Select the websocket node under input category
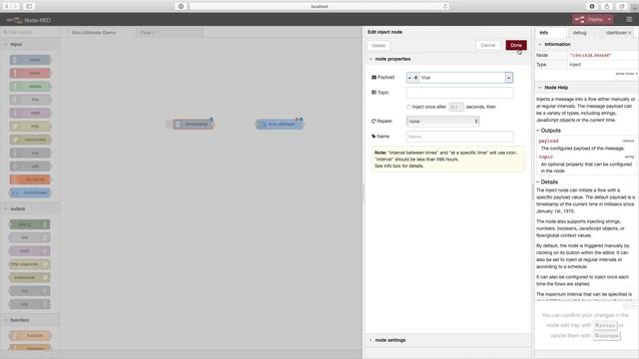This screenshot has height=359, width=639. (31, 140)
